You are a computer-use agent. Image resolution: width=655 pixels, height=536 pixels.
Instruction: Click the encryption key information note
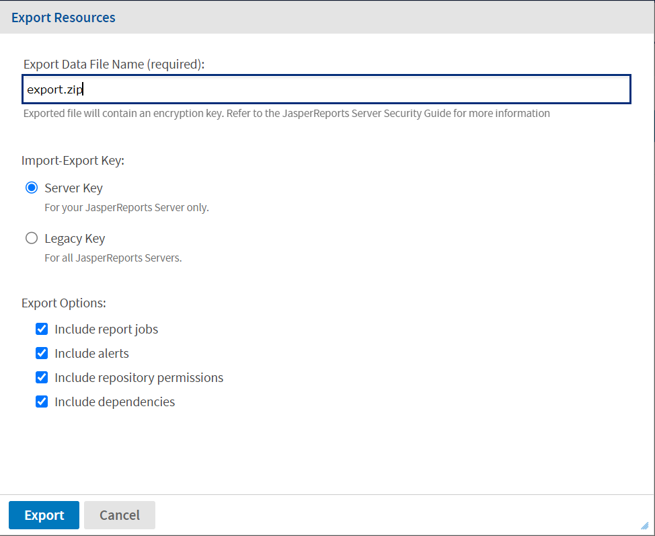coord(286,114)
